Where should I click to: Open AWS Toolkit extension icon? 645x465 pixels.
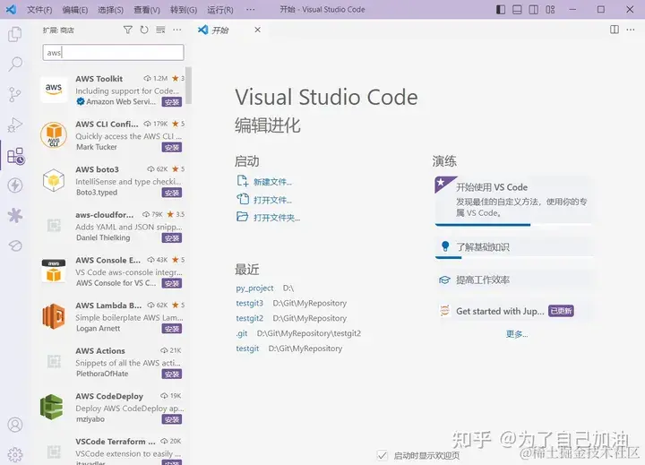tap(54, 90)
